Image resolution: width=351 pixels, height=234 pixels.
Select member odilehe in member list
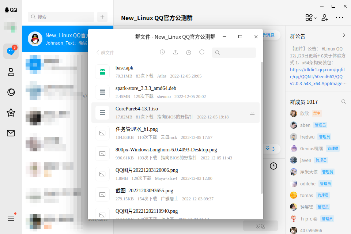pyautogui.click(x=318, y=184)
